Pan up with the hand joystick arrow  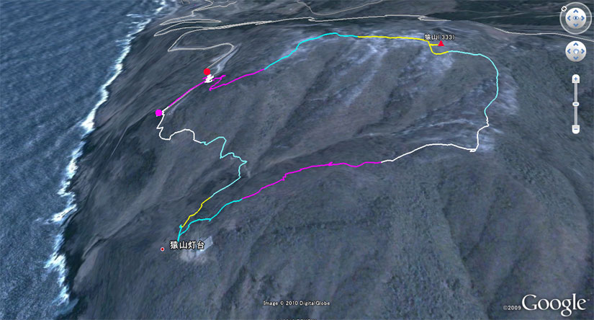click(576, 45)
